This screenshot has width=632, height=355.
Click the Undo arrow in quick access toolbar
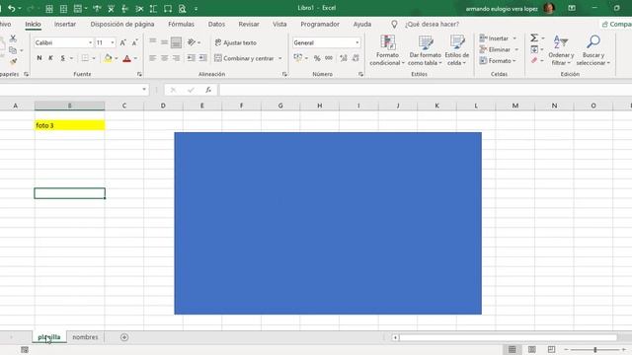(11, 8)
